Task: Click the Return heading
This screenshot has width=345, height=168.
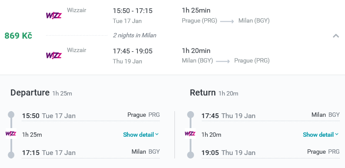Action: (203, 92)
